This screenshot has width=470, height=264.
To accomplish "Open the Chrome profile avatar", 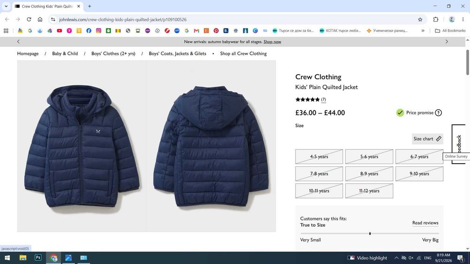I will (x=452, y=19).
